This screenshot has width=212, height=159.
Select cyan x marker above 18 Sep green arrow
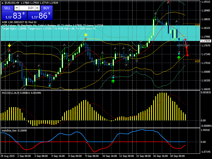tap(179, 54)
